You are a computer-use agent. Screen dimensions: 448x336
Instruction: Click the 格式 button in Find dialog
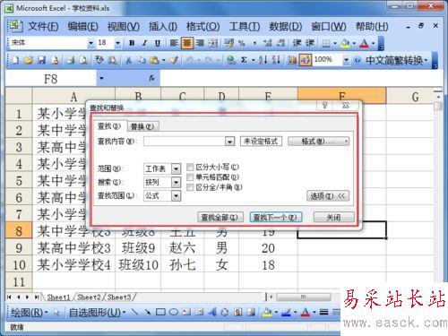(x=318, y=142)
